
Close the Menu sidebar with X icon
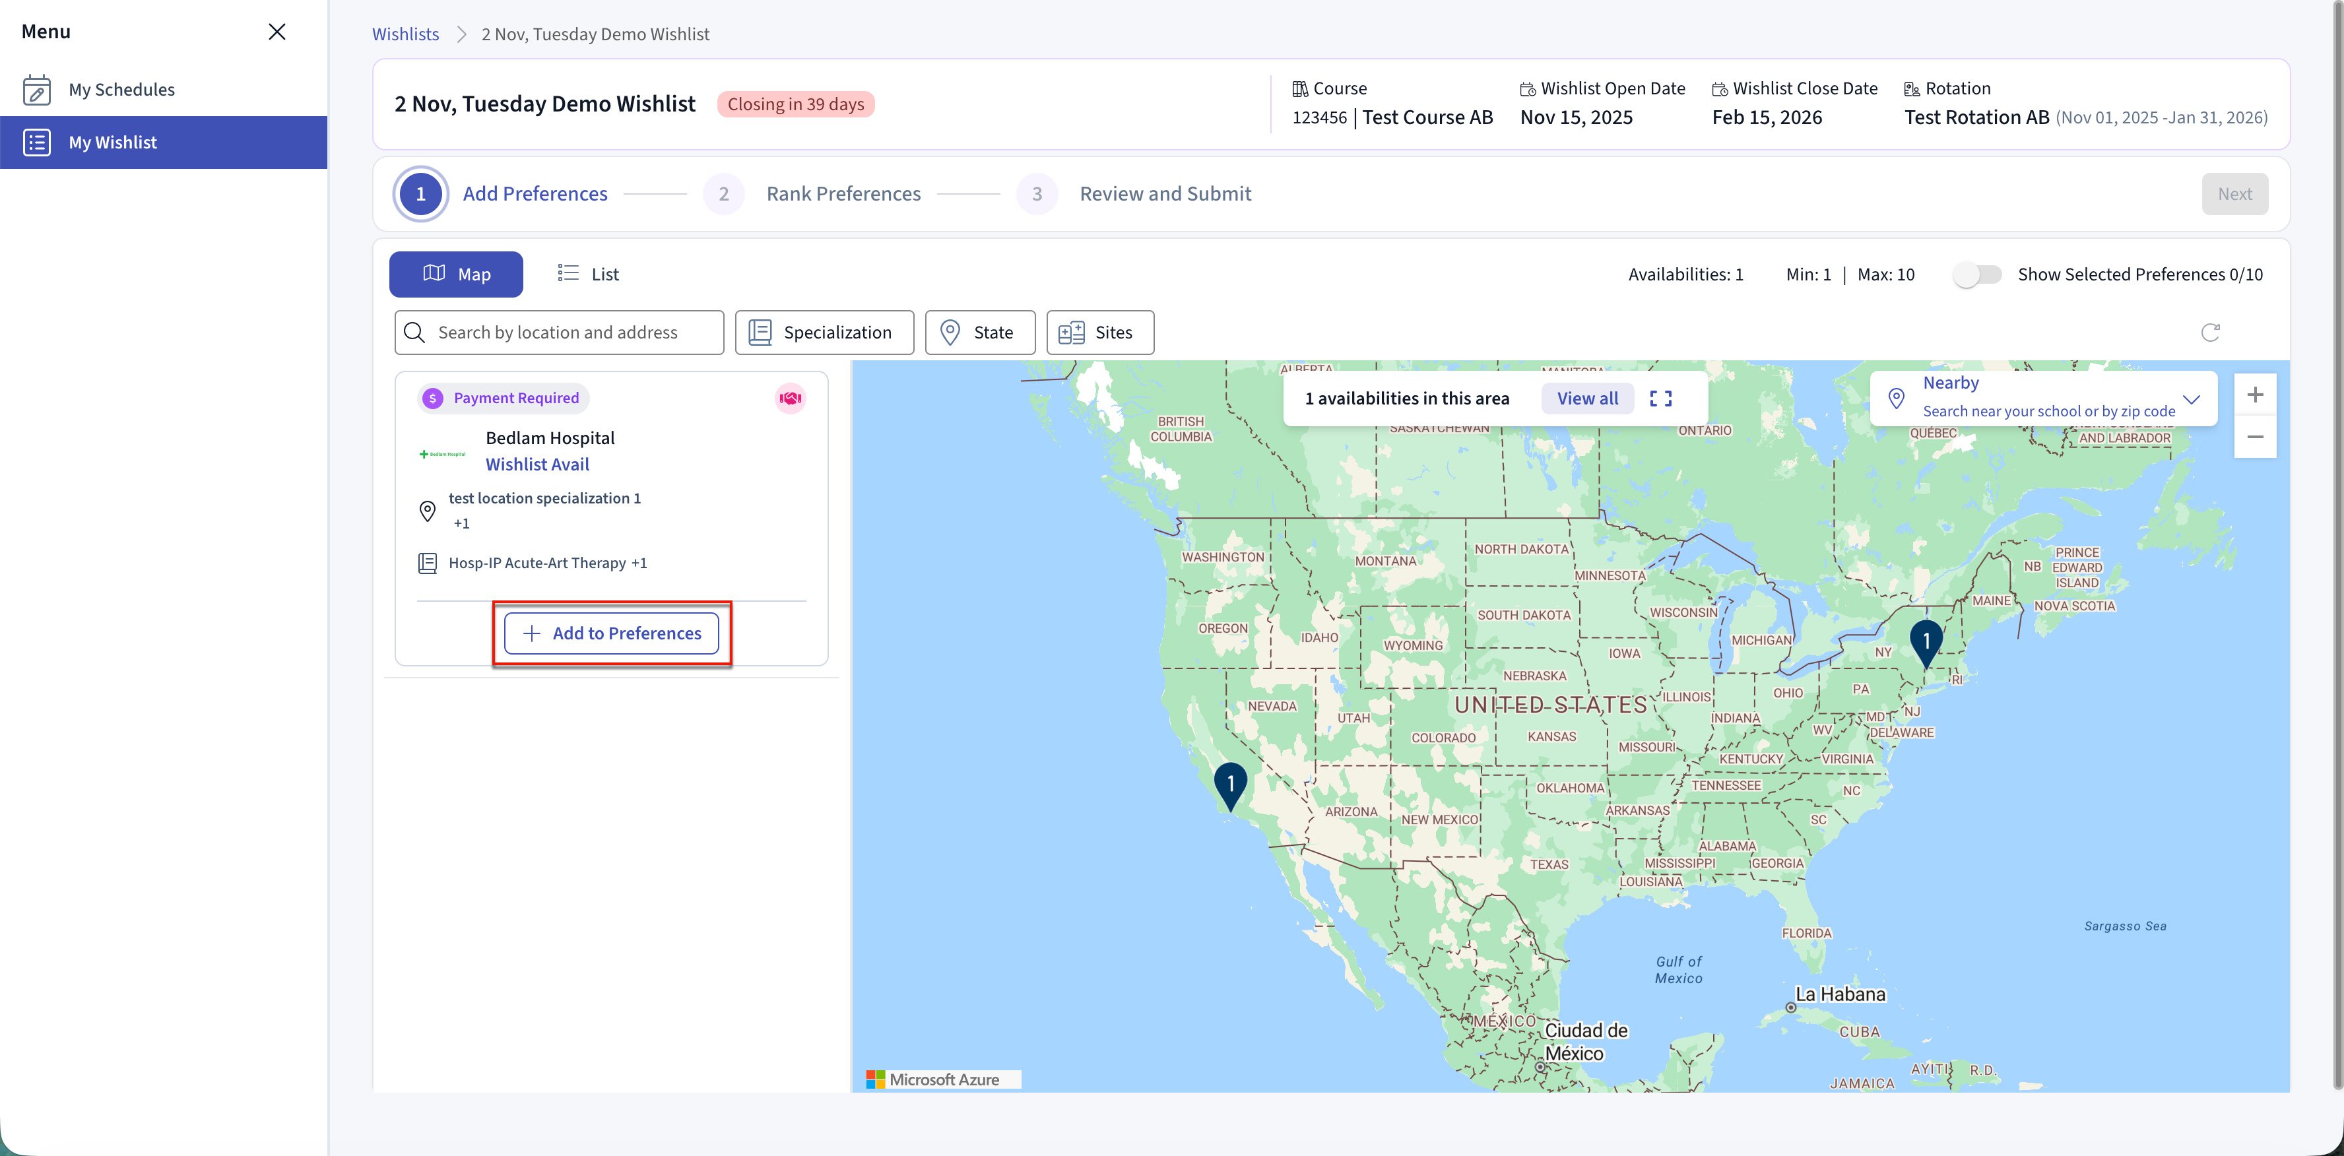tap(277, 32)
